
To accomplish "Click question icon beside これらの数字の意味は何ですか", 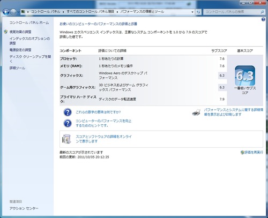I will (68, 112).
